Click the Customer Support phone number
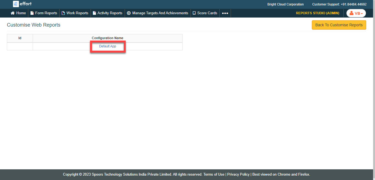The height and width of the screenshot is (180, 375). 353,4
